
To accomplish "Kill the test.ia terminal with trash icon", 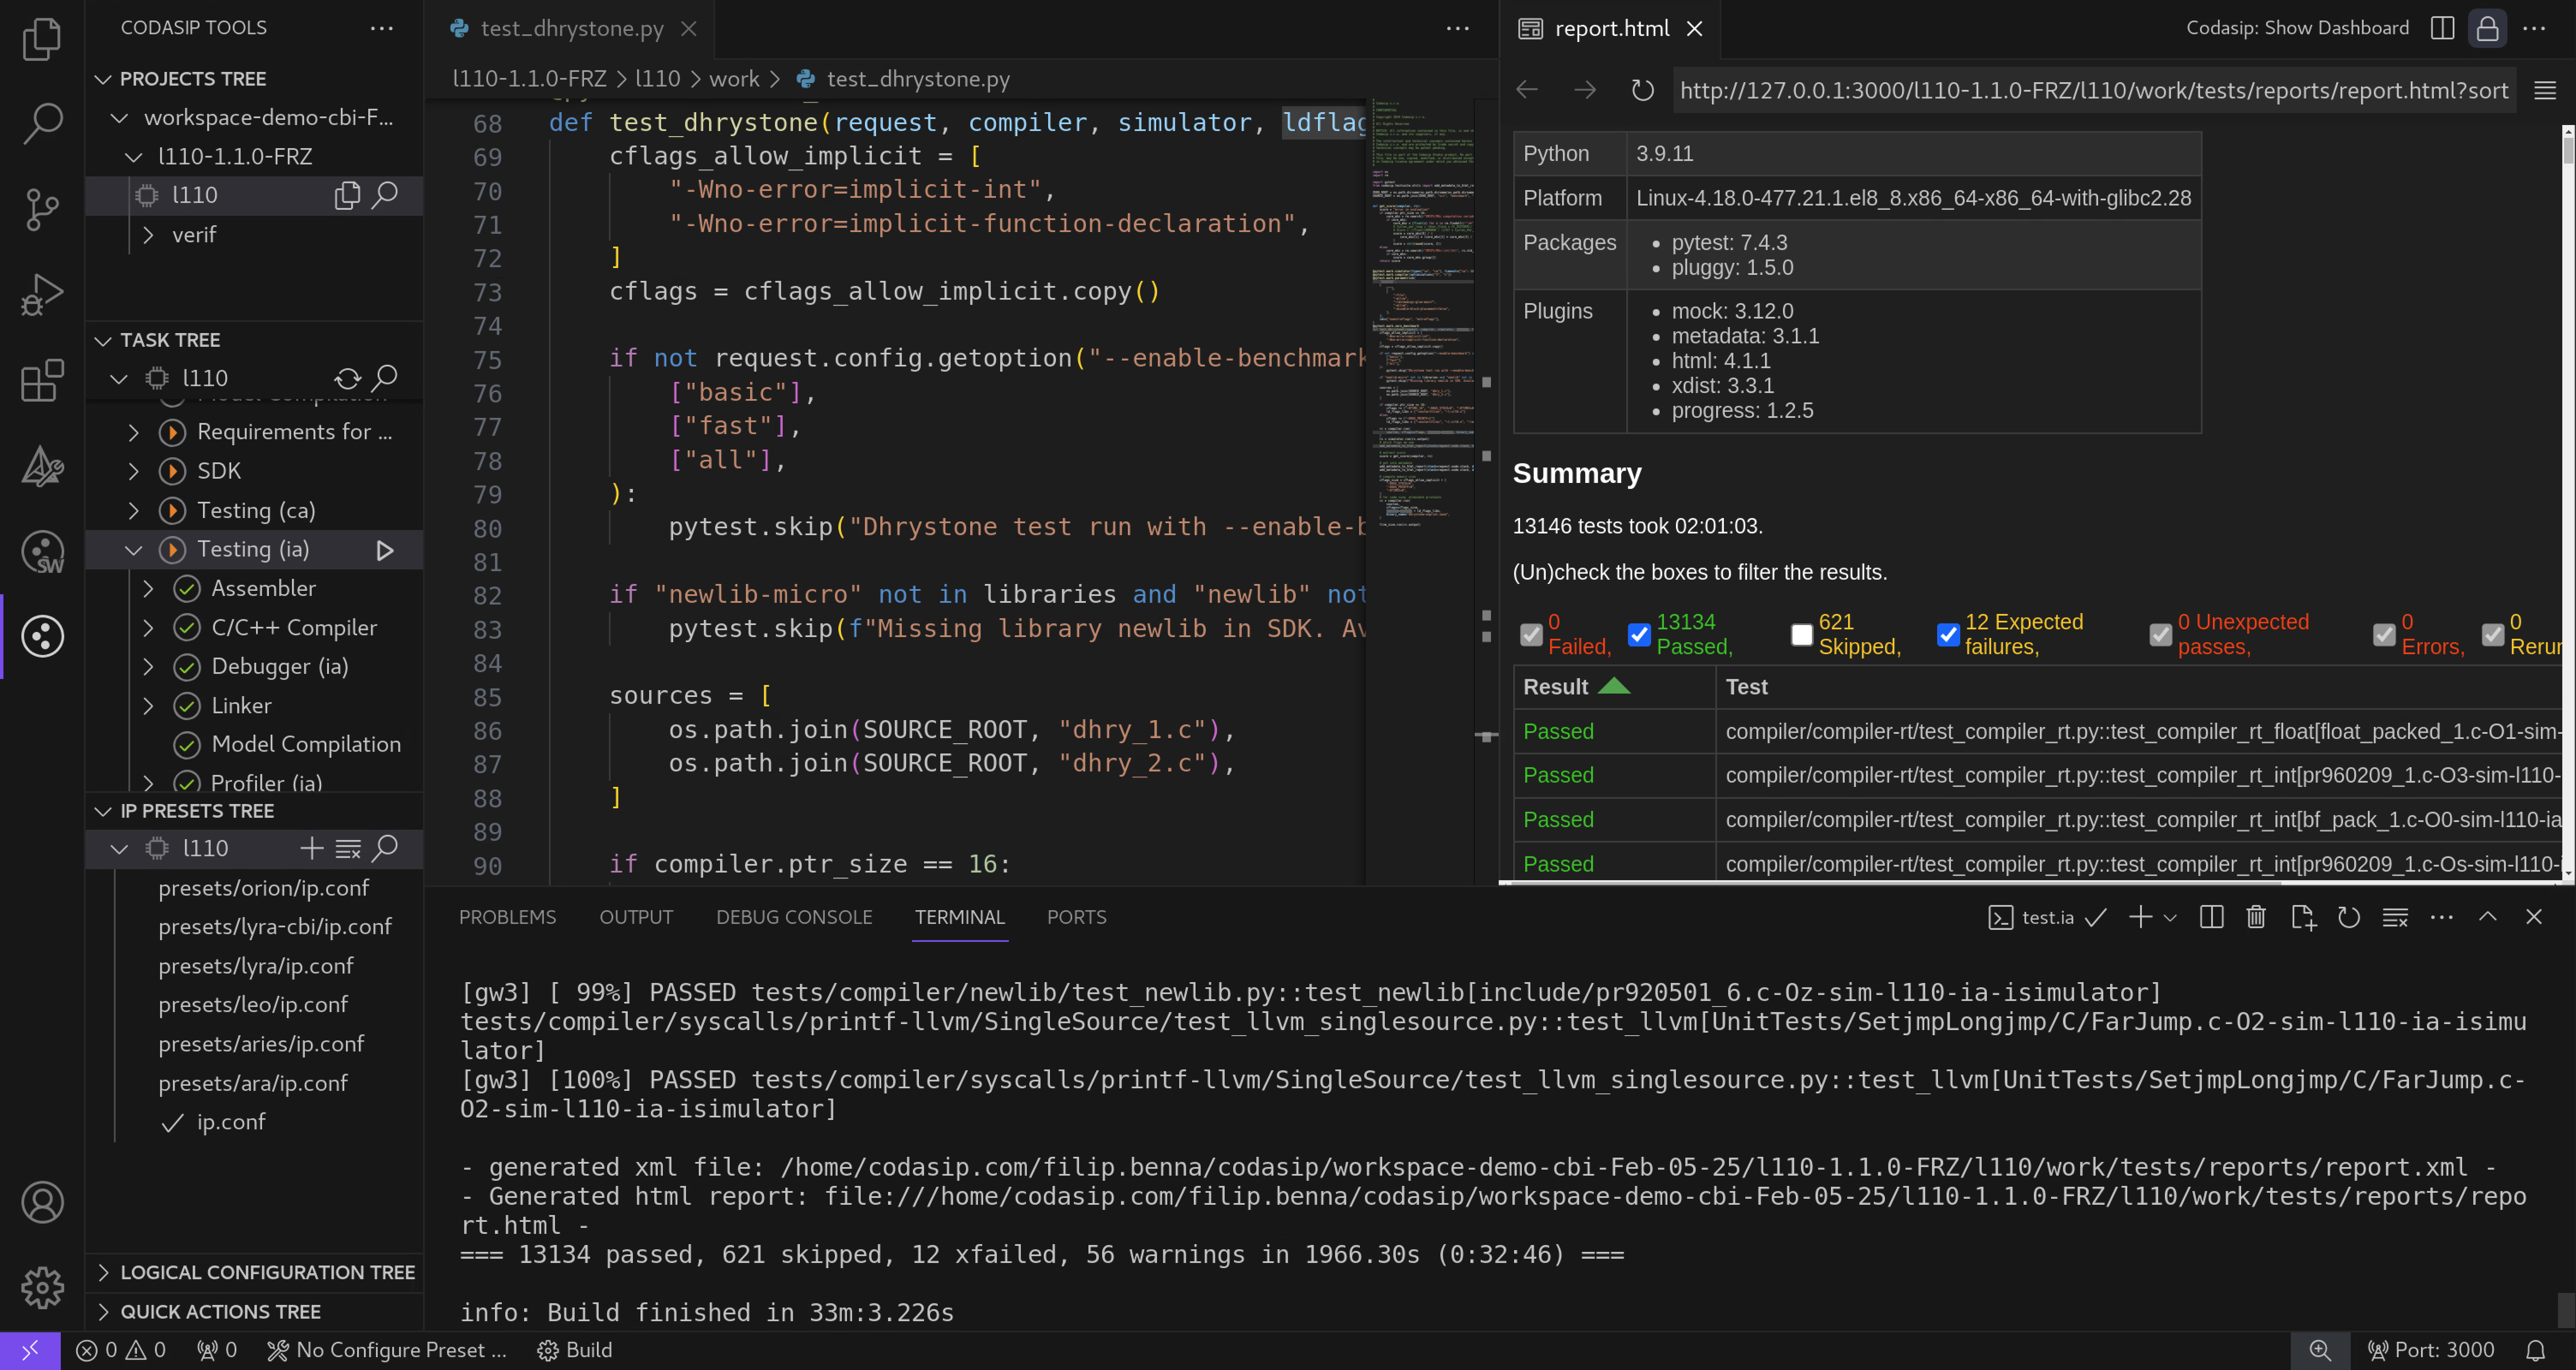I will 2256,917.
